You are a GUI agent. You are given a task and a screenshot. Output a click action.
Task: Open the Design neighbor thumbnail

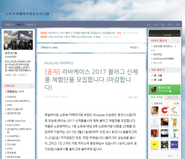click(174, 144)
